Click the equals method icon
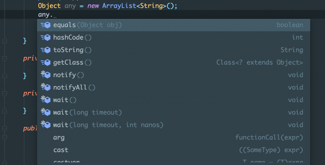Screen dimensions: 325x165 tap(45, 25)
